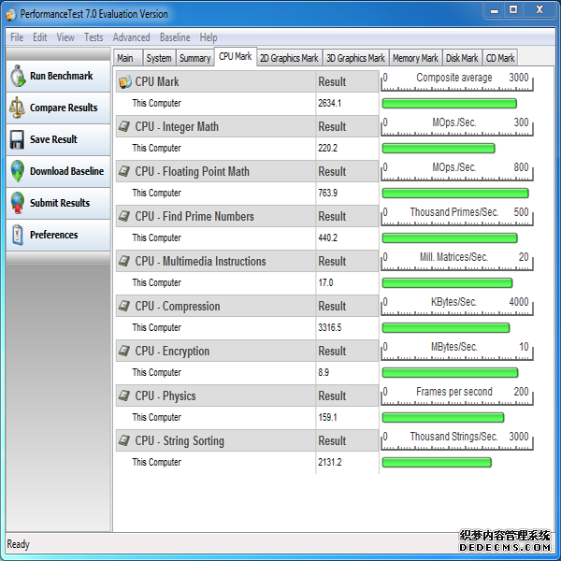561x561 pixels.
Task: Switch to the Disk Mark tab
Action: coord(462,58)
